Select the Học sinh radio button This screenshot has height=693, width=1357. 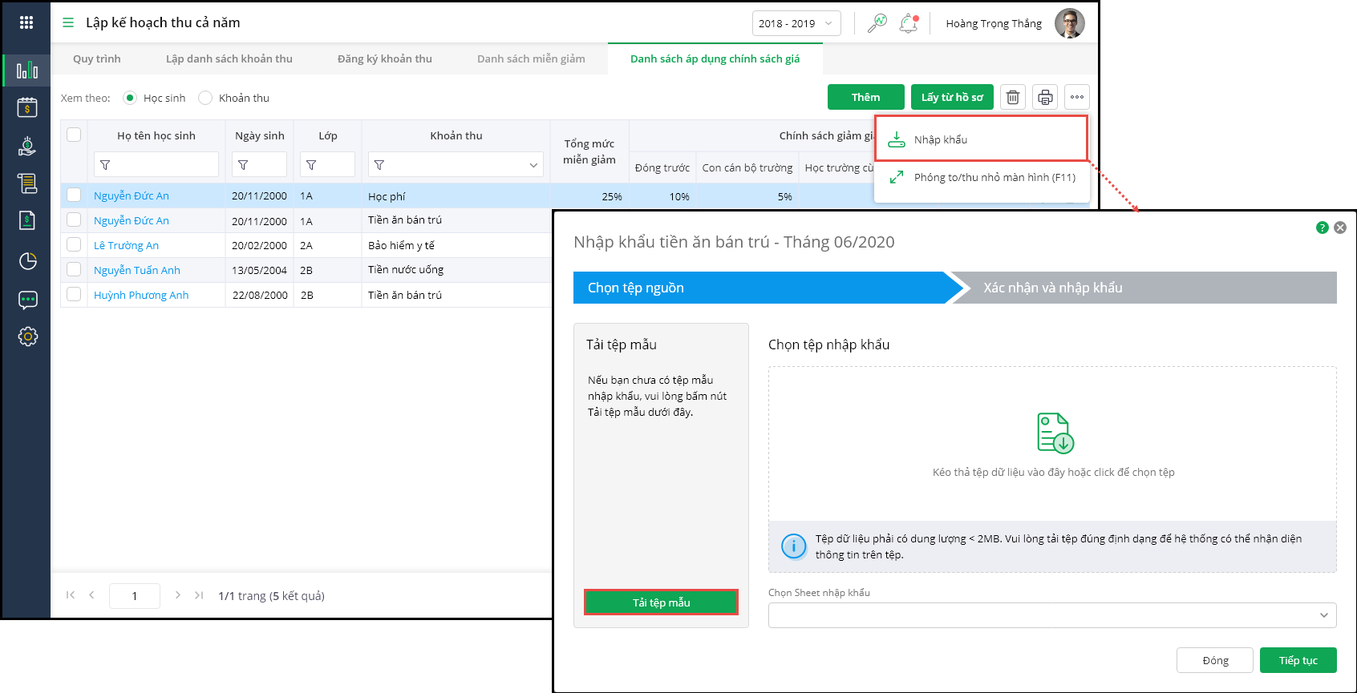(x=130, y=98)
